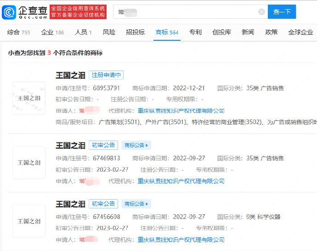
Task: Open the 招投标 tab
Action: pyautogui.click(x=135, y=32)
